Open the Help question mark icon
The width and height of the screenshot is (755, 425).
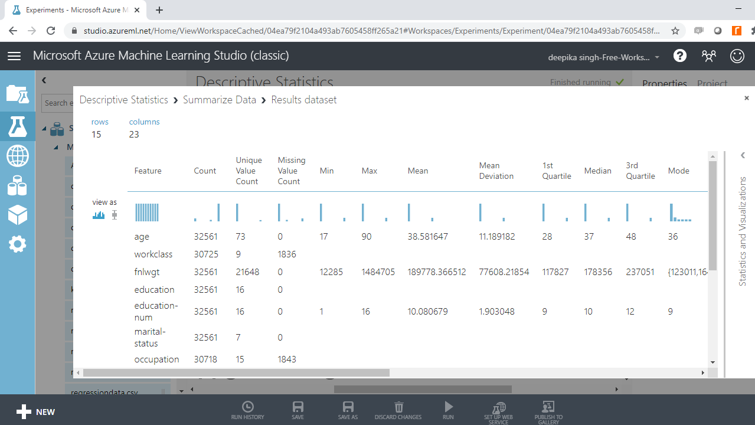pyautogui.click(x=680, y=55)
